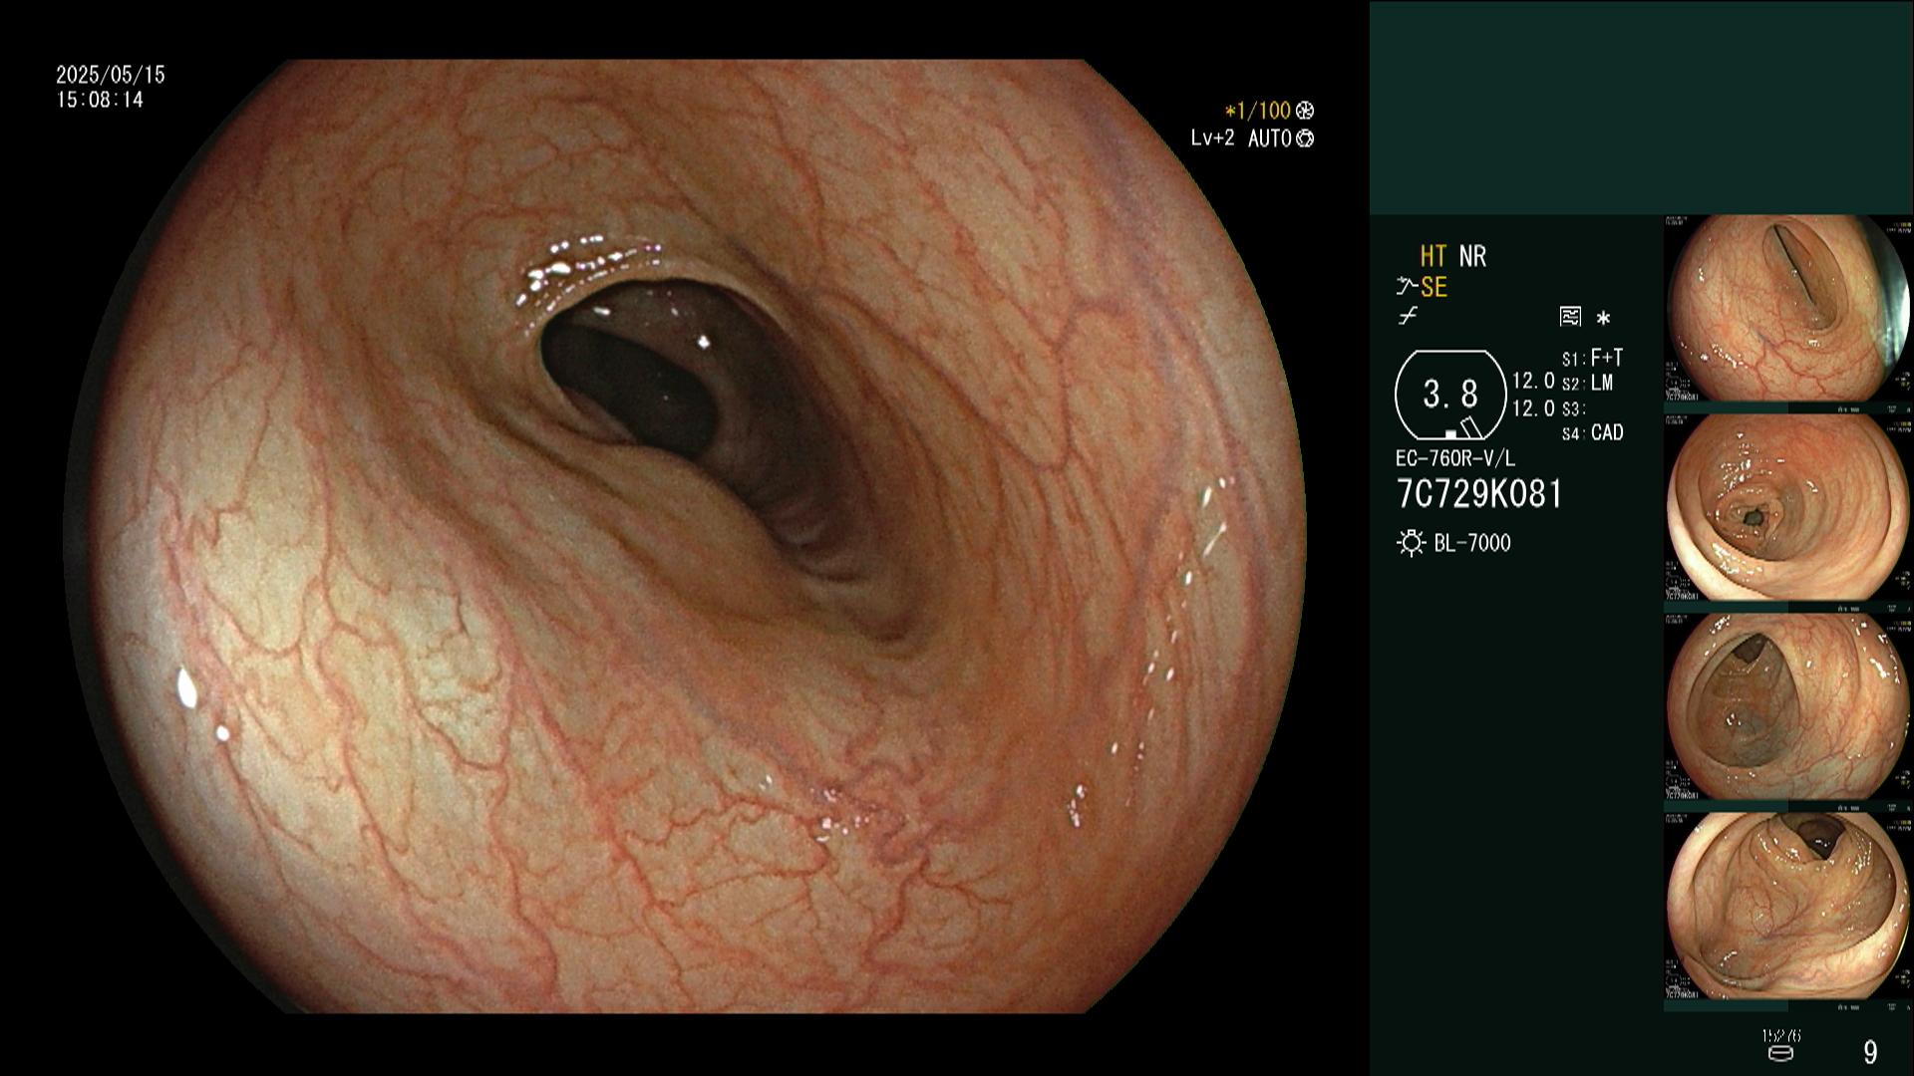Click the structure emphasis icon beside SE
This screenshot has height=1076, width=1914.
(1407, 288)
